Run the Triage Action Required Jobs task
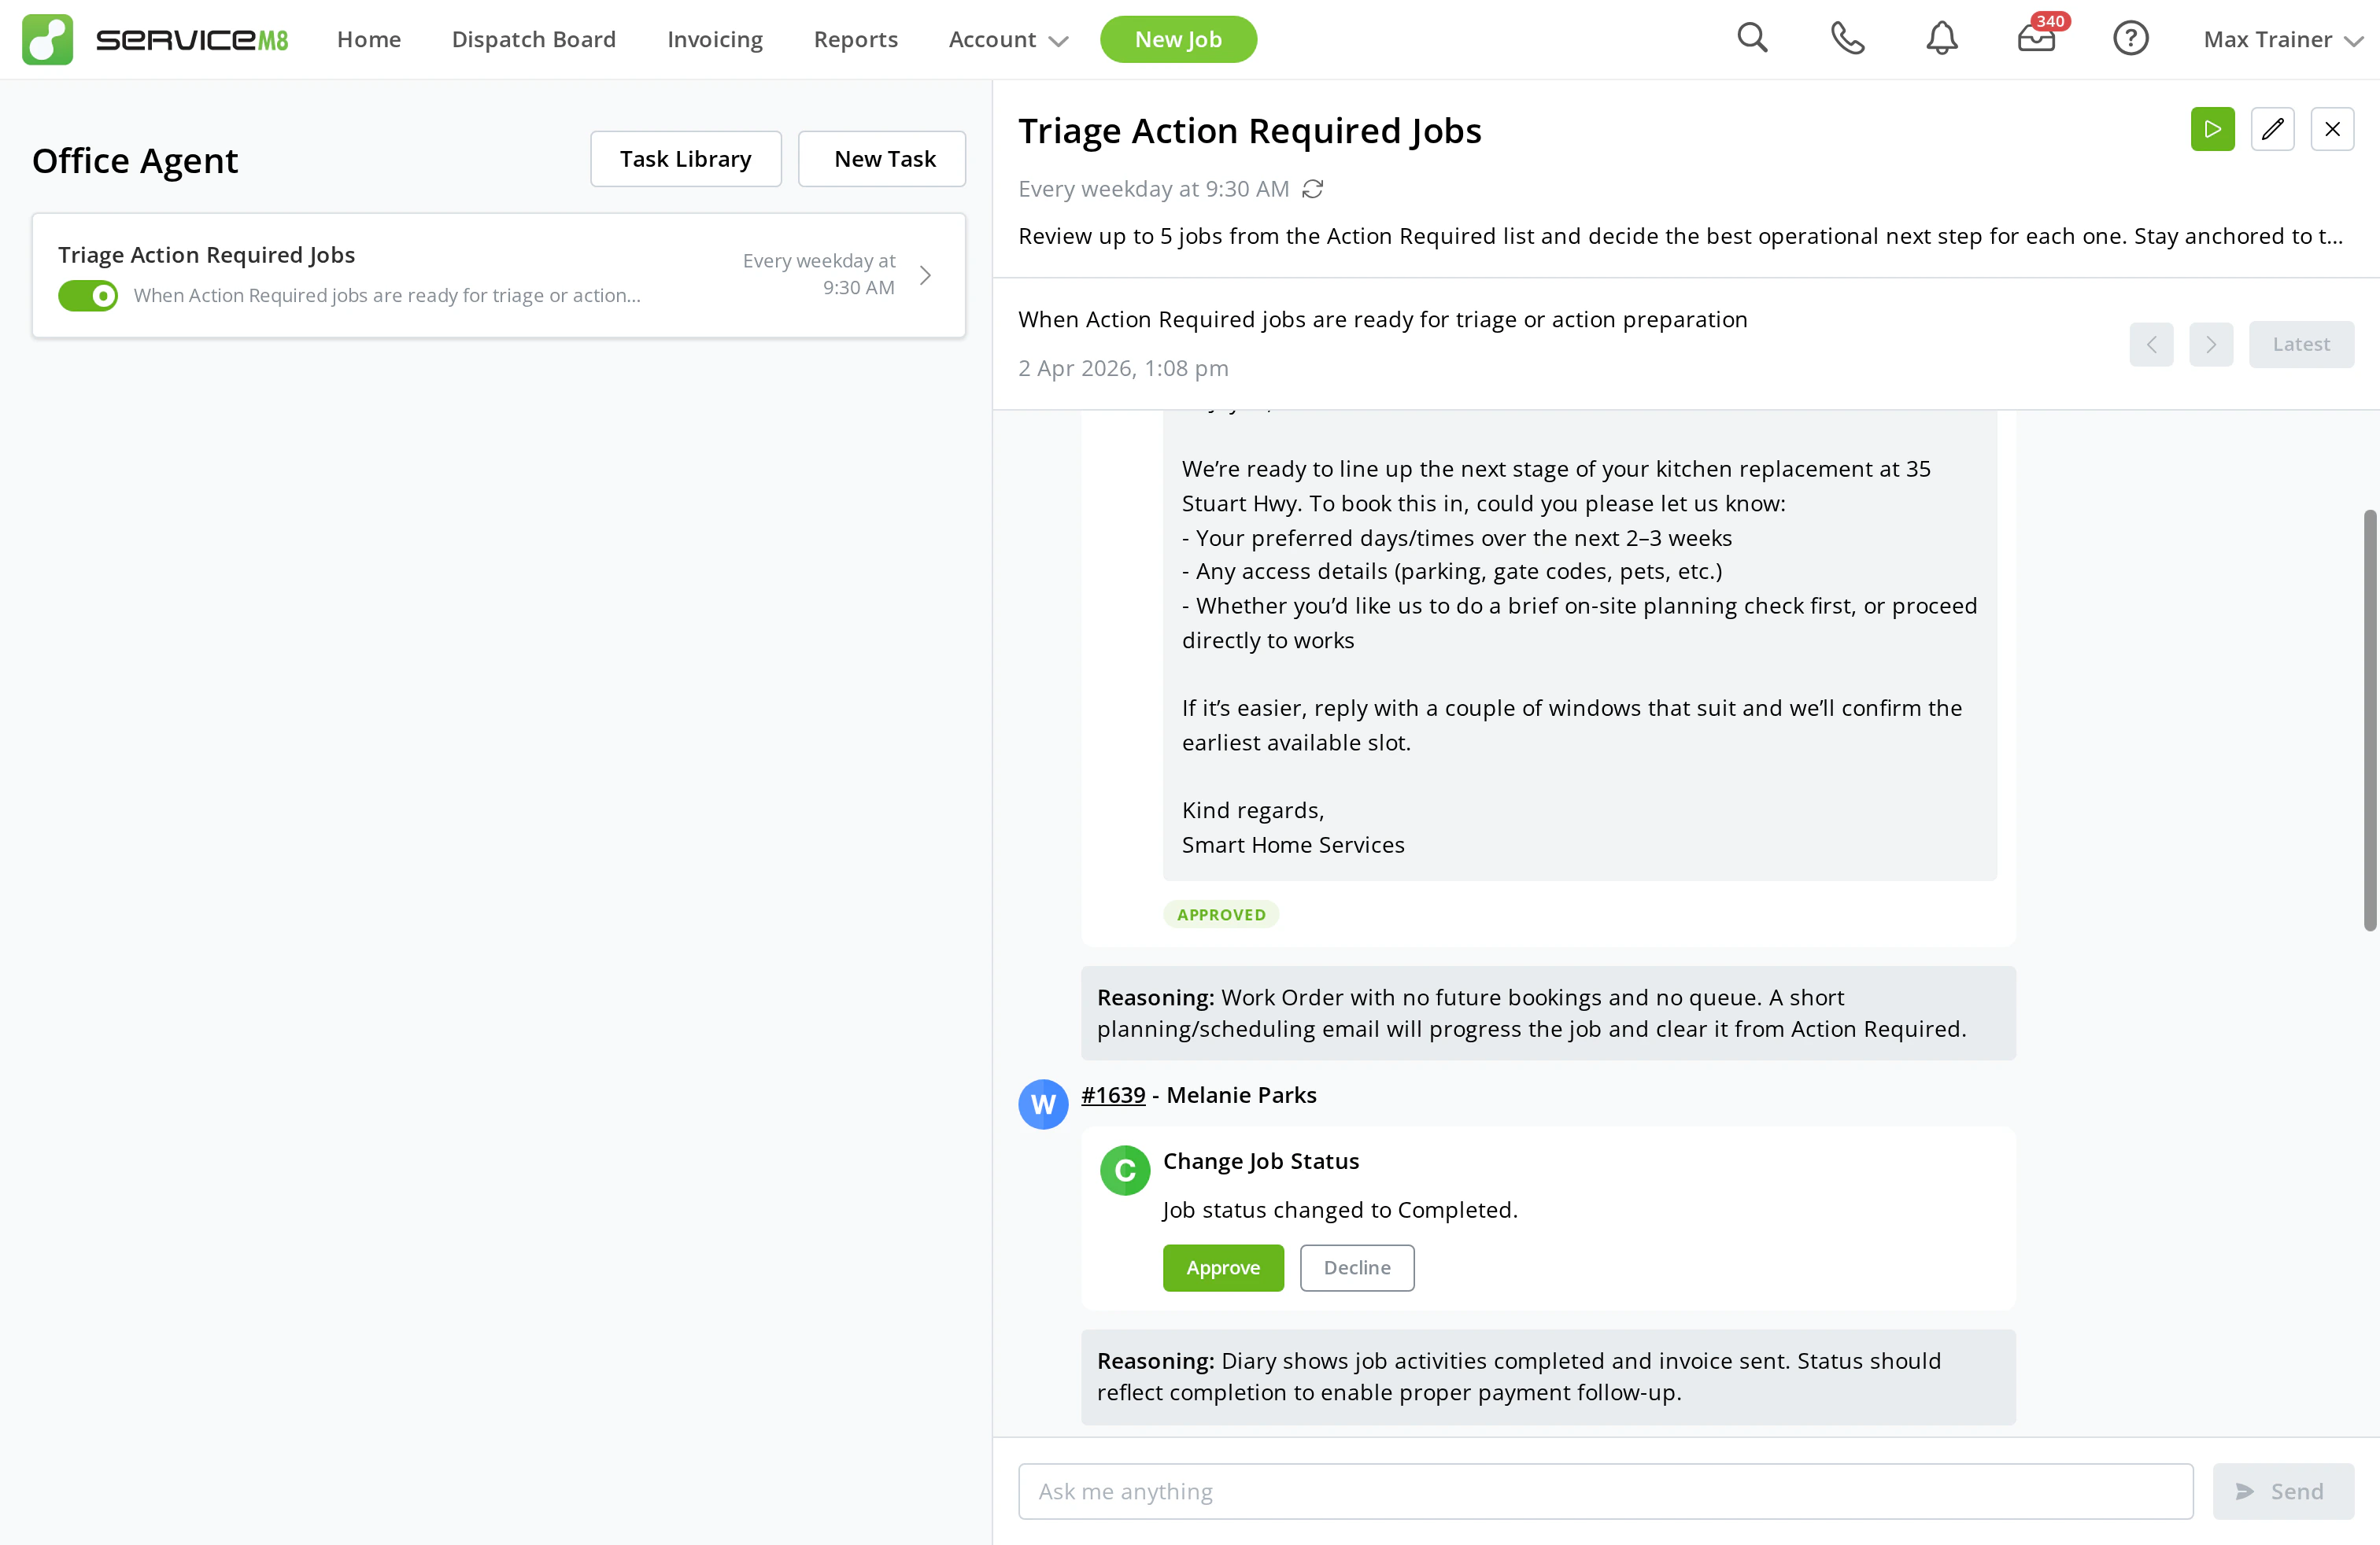 tap(2213, 129)
